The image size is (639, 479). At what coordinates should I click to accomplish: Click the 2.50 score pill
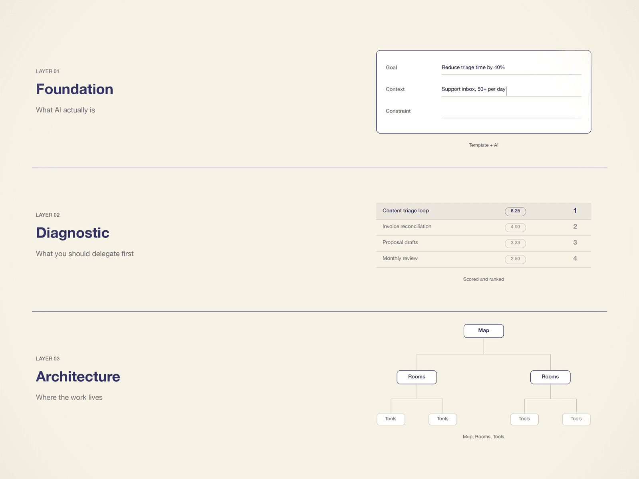click(x=515, y=259)
